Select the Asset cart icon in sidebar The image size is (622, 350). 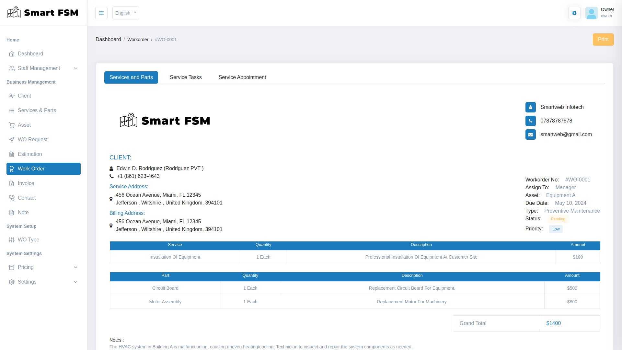pyautogui.click(x=12, y=125)
